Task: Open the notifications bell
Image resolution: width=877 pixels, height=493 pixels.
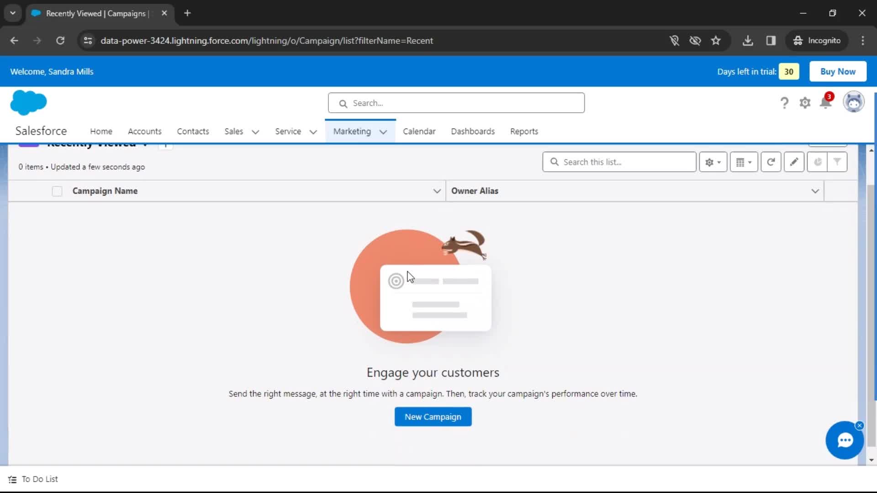Action: click(x=826, y=102)
